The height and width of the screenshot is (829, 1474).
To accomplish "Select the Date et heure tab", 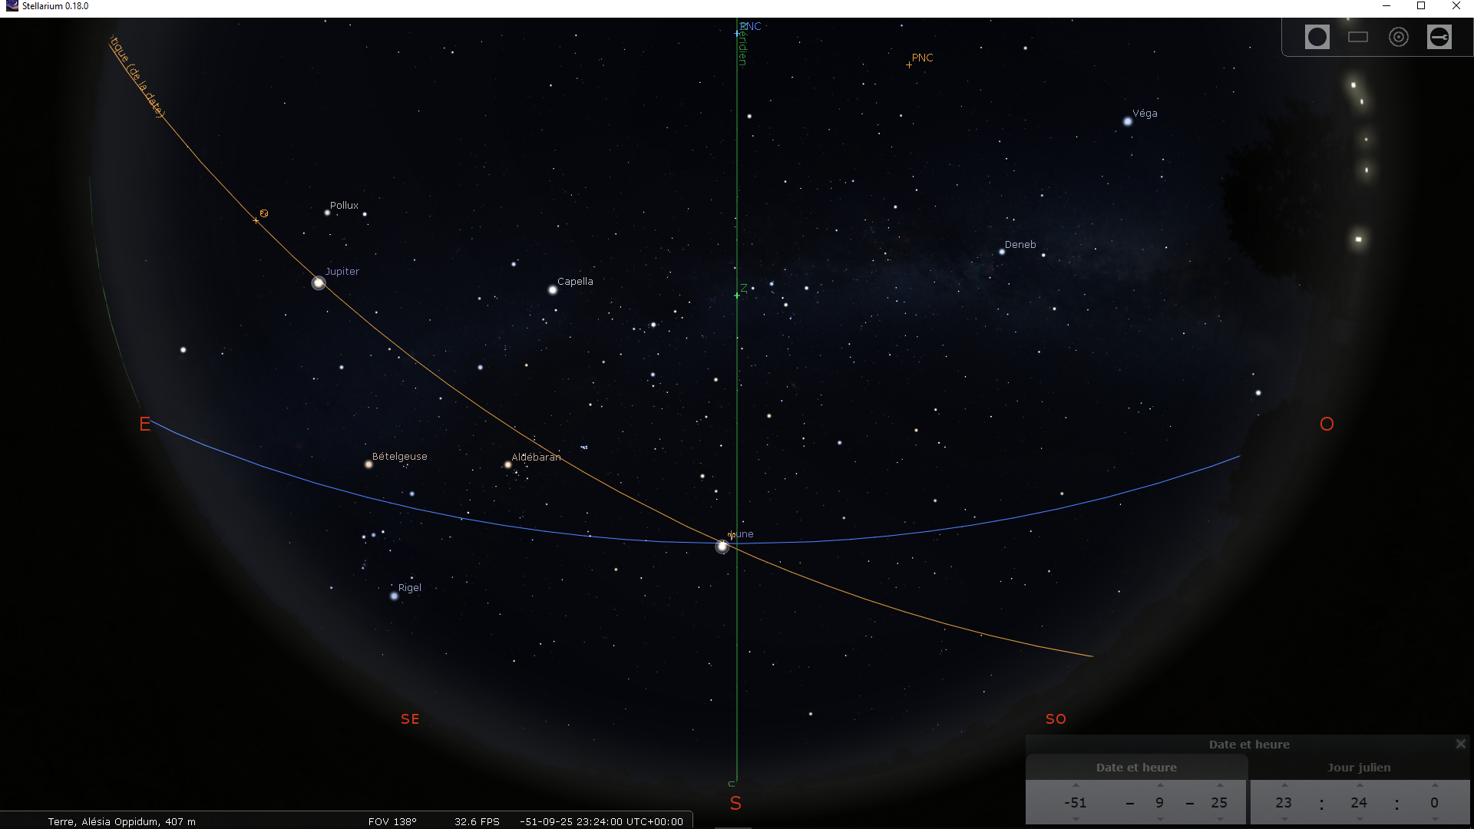I will [1135, 768].
